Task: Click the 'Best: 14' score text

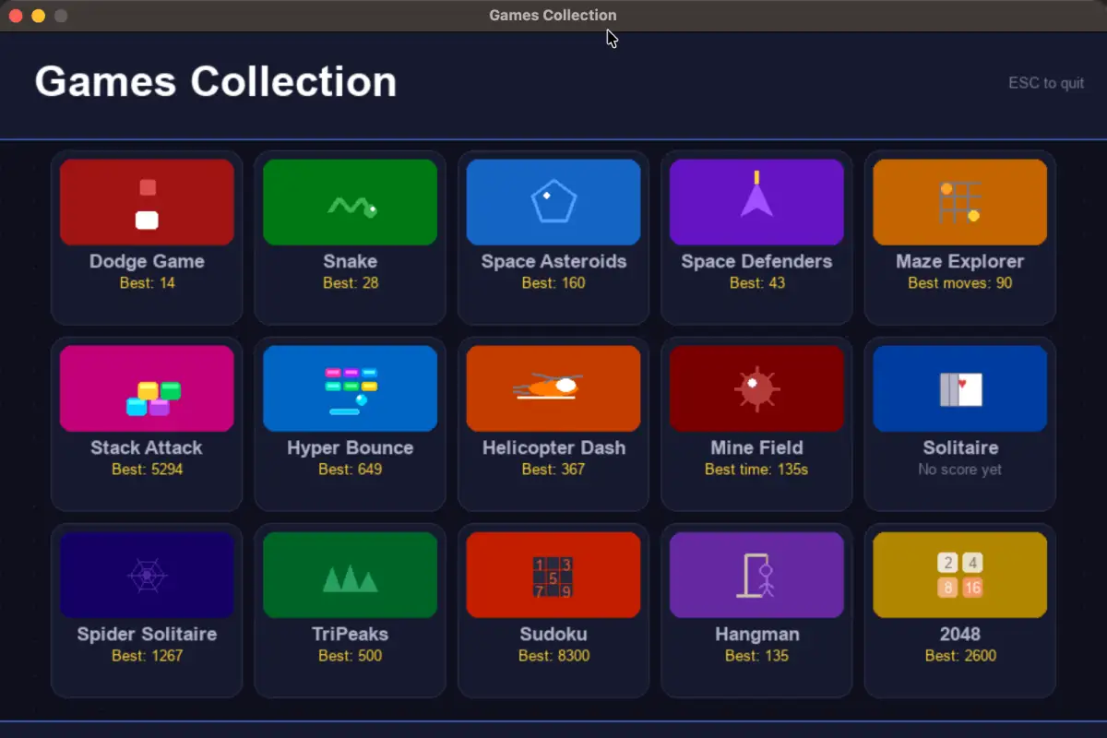Action: coord(147,283)
